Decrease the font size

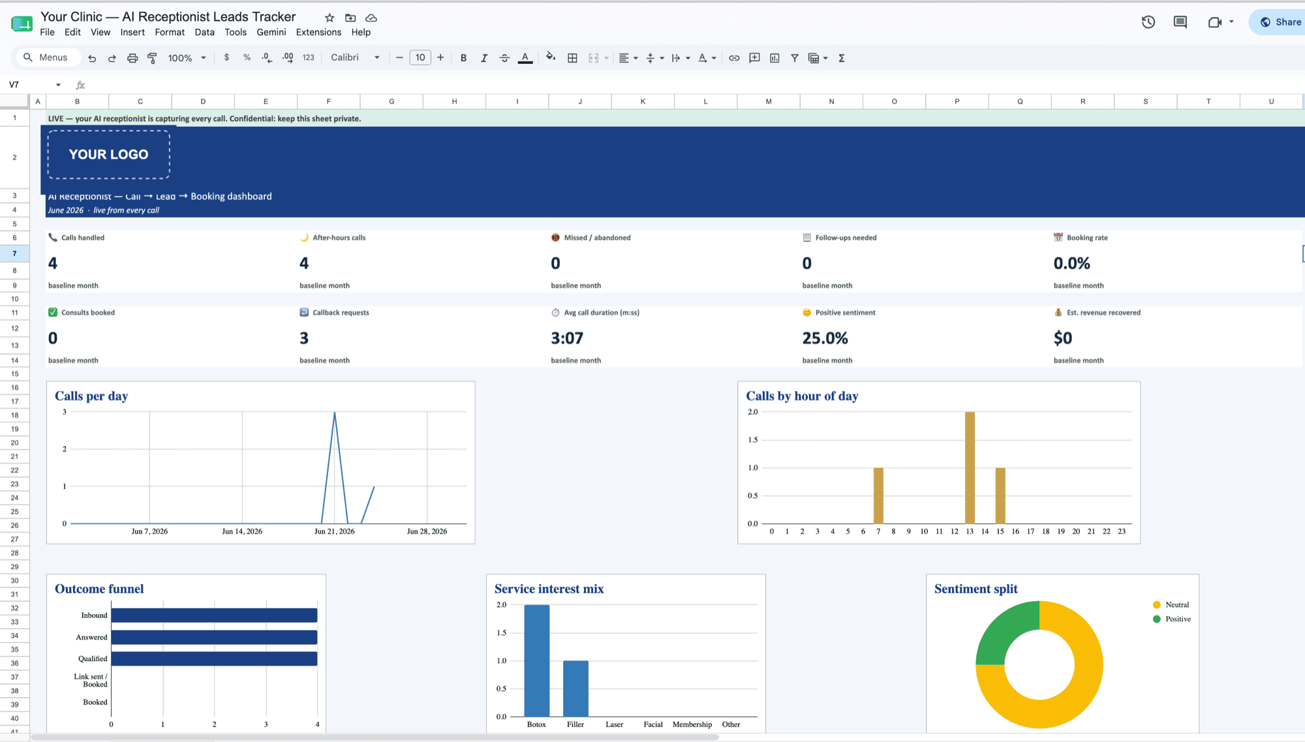(x=399, y=57)
